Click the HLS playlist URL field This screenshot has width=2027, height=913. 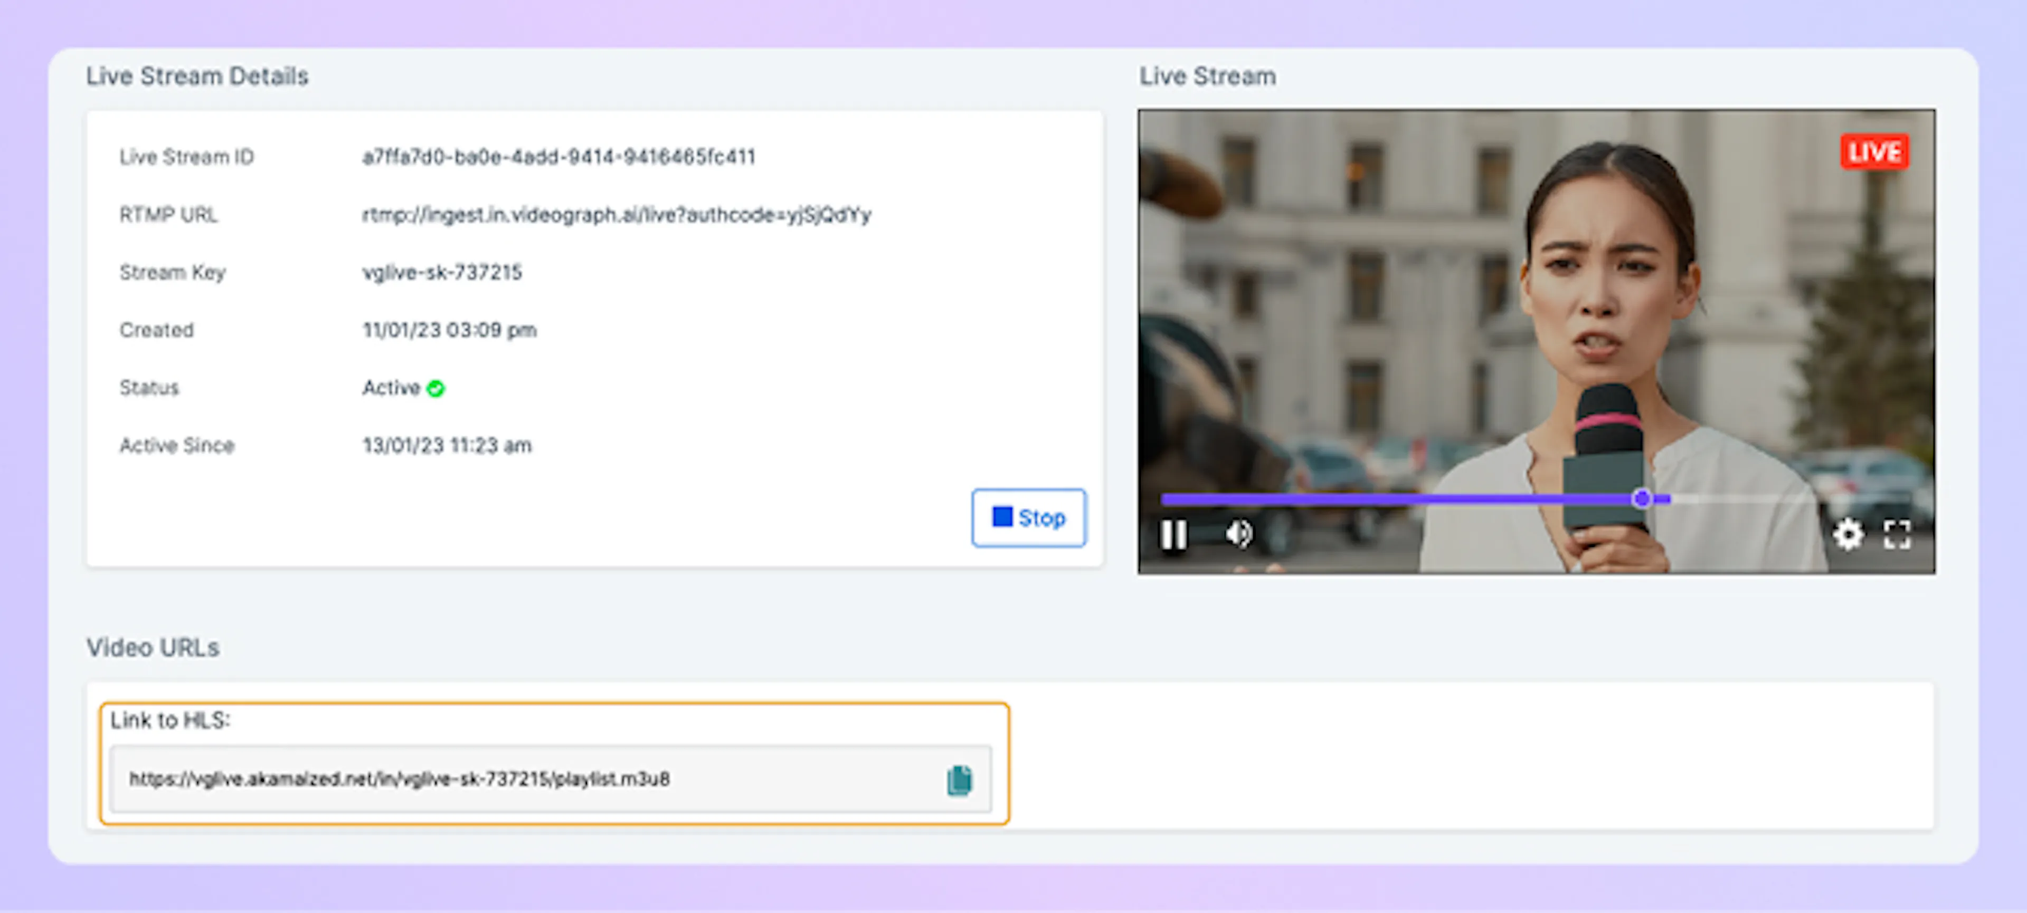coord(400,780)
